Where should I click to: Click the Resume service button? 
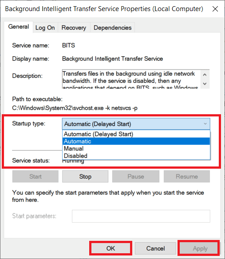coord(187,176)
